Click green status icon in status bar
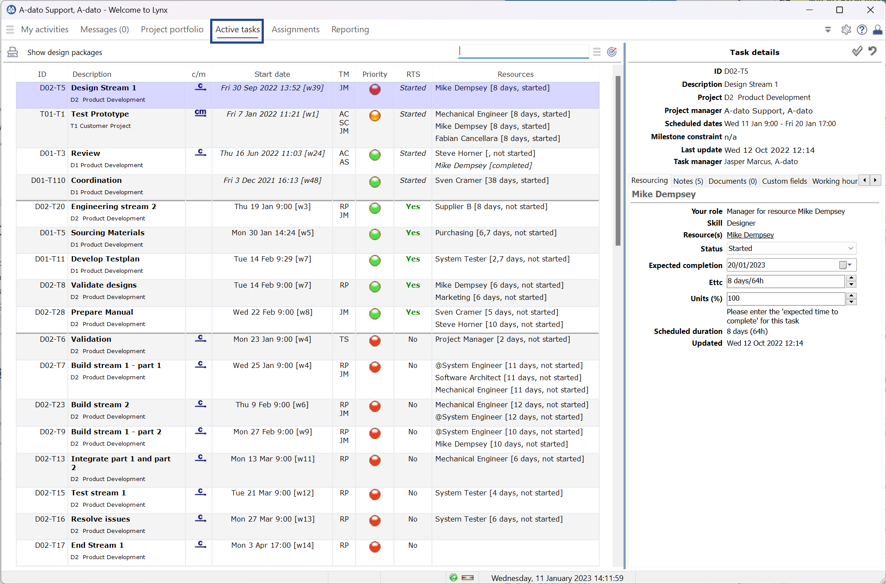The height and width of the screenshot is (584, 886). click(453, 577)
